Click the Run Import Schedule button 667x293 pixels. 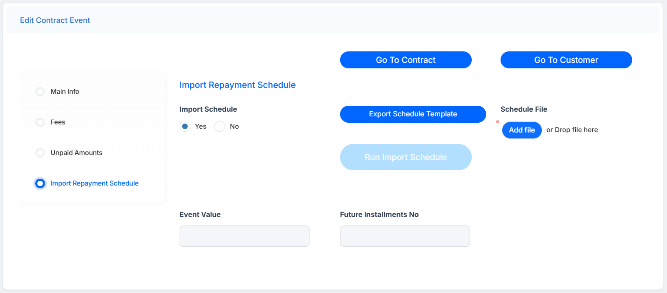[x=406, y=157]
